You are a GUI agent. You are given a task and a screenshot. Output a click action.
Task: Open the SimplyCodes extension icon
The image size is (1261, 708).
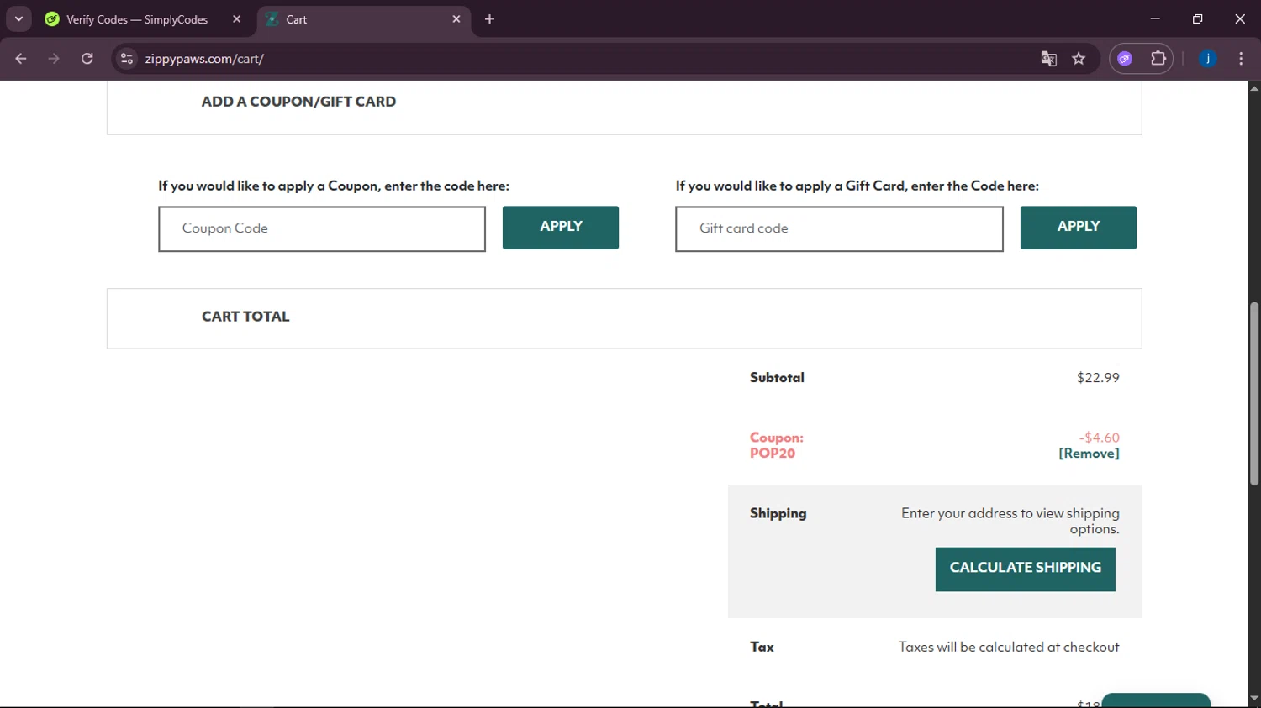pos(1125,59)
